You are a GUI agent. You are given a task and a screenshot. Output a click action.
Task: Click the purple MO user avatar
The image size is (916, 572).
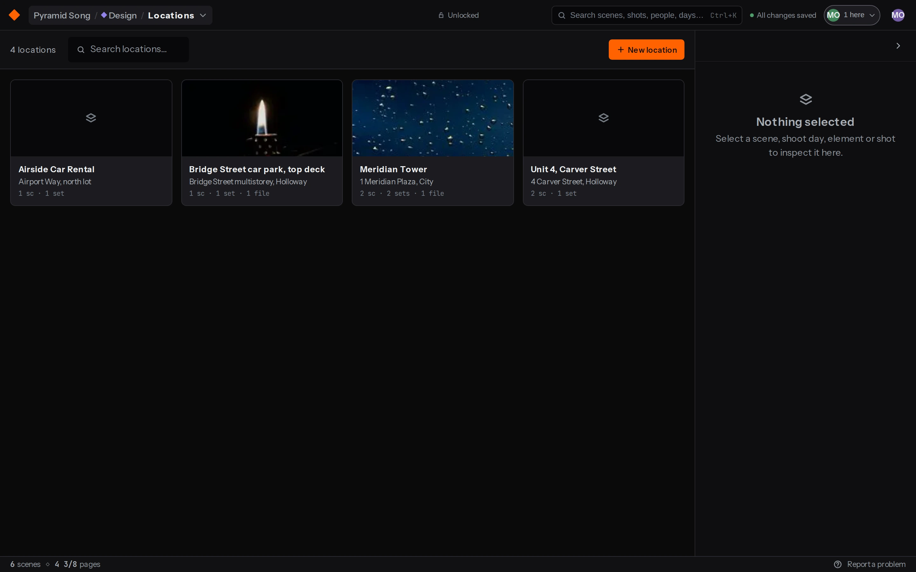[898, 15]
